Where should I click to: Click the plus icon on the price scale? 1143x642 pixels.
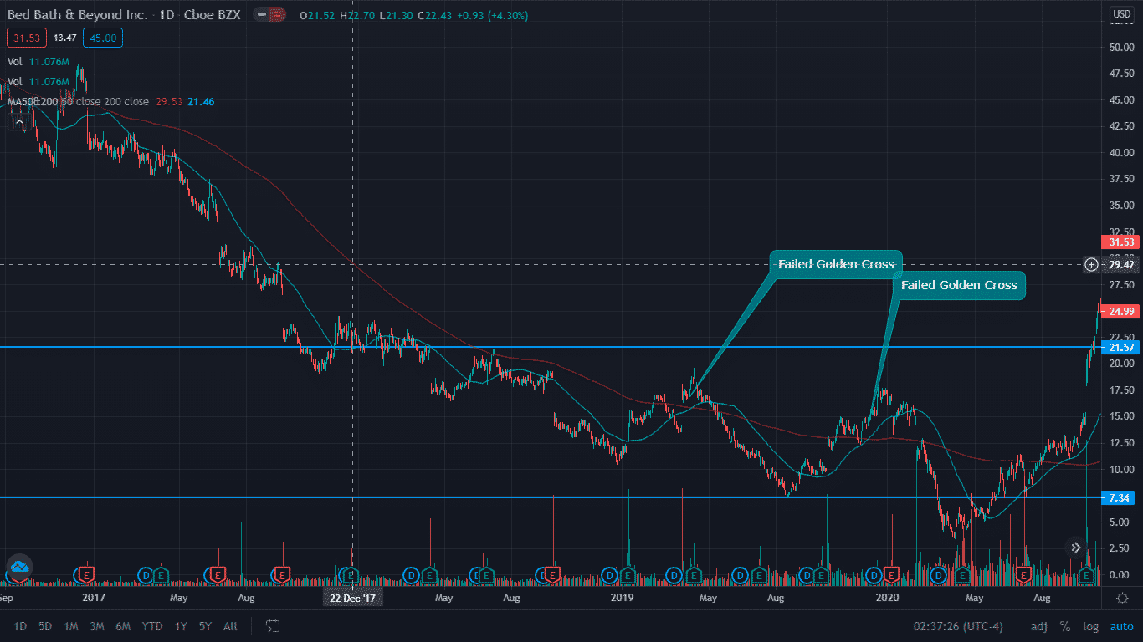pos(1091,264)
